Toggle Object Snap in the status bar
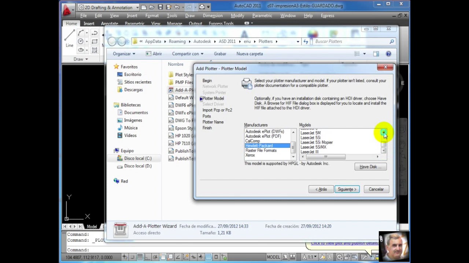 (163, 257)
